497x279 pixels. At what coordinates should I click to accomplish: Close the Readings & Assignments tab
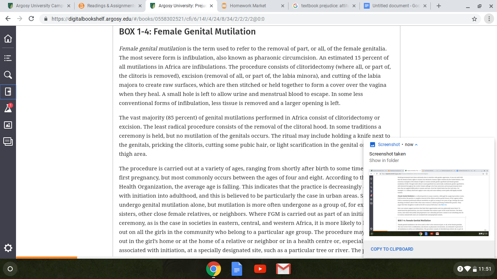click(140, 6)
